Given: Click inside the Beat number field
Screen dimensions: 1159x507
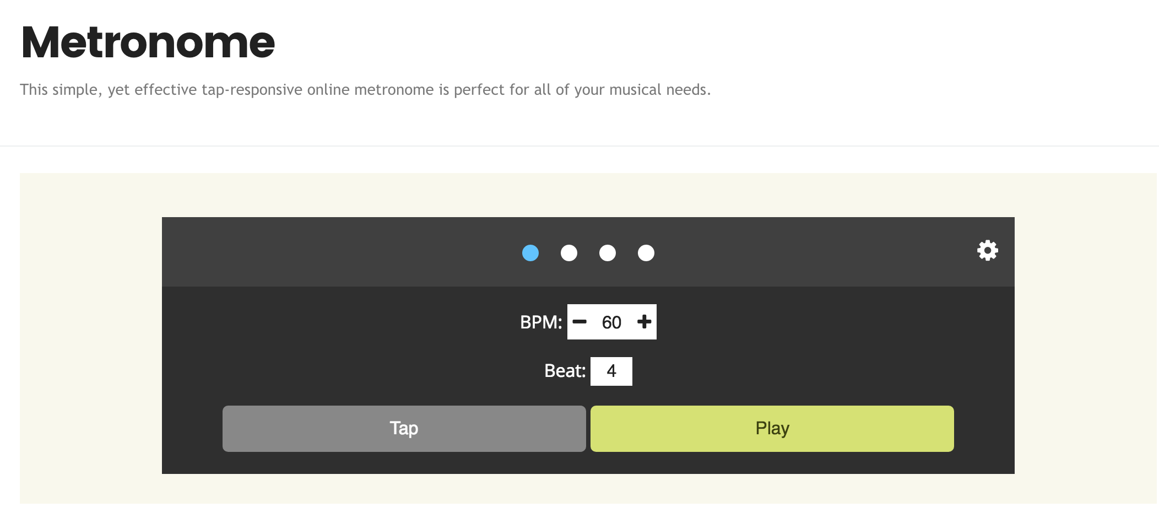Looking at the screenshot, I should pos(611,371).
